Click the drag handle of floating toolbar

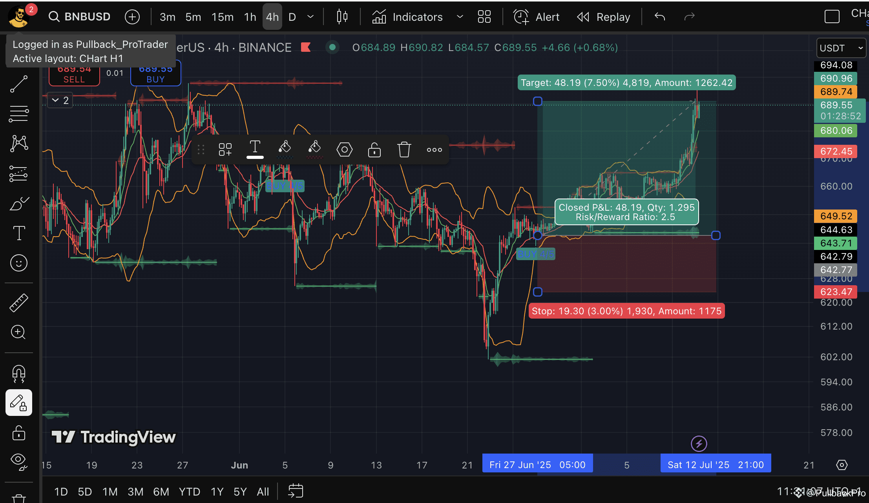click(201, 149)
